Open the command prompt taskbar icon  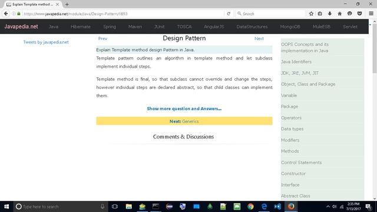pyautogui.click(x=156, y=207)
